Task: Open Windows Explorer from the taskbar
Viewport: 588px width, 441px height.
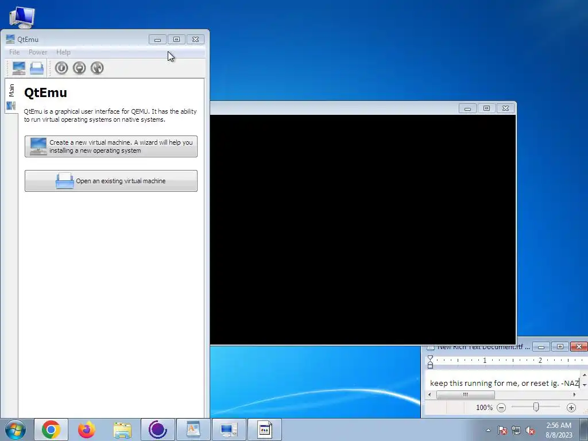Action: 122,430
